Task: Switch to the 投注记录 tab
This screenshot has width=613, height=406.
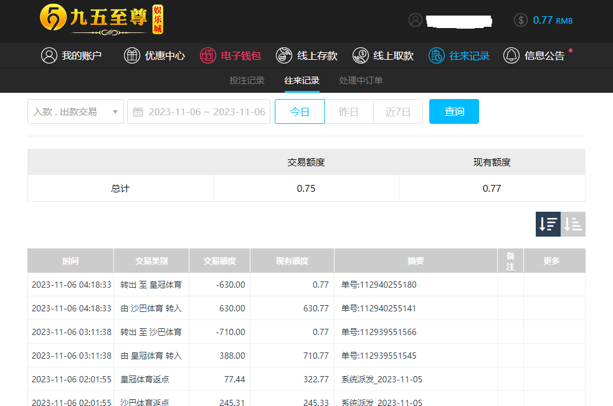Action: pos(247,80)
